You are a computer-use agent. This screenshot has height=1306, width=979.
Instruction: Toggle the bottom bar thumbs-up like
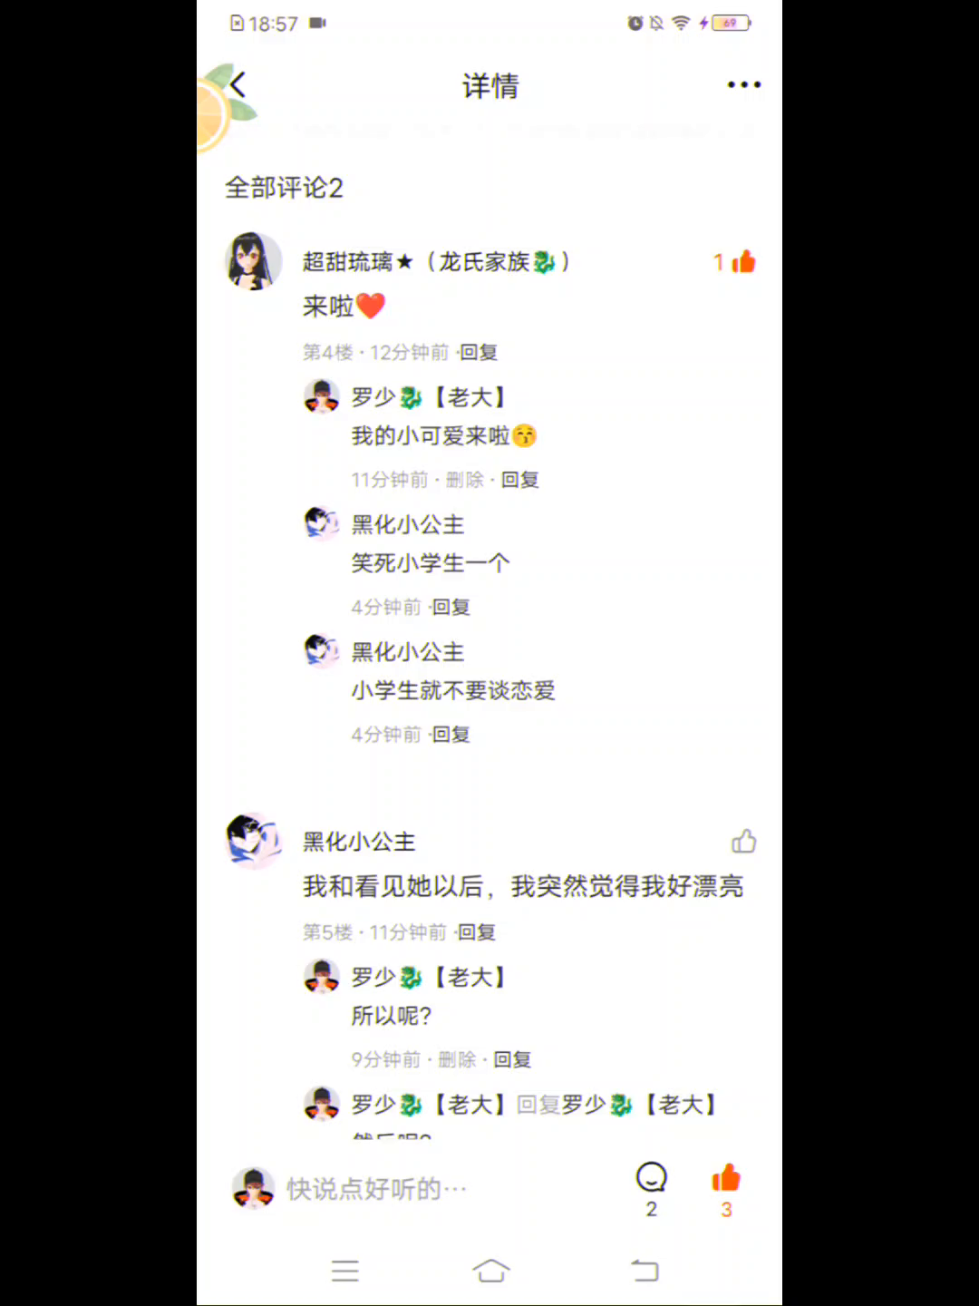coord(726,1178)
